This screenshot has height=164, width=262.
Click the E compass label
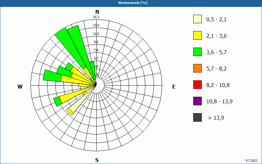(174, 87)
